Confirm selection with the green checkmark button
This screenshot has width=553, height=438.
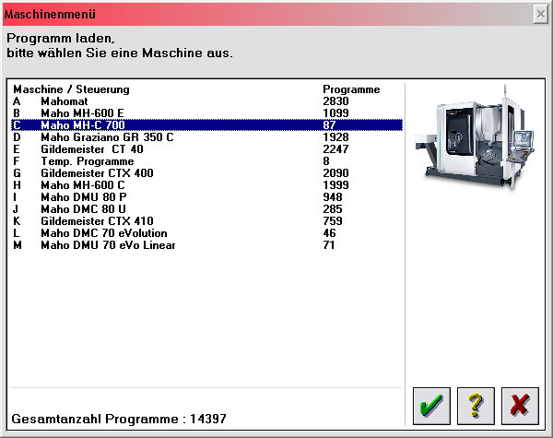432,404
